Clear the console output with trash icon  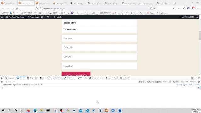coord(2,82)
